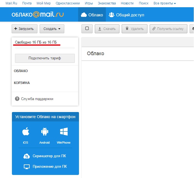Click the Скриншотер для ПК link
The height and width of the screenshot is (178, 194).
tap(49, 156)
